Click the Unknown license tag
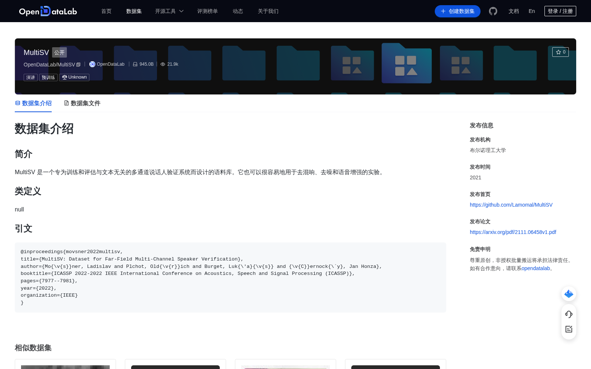The height and width of the screenshot is (369, 591). tap(74, 77)
